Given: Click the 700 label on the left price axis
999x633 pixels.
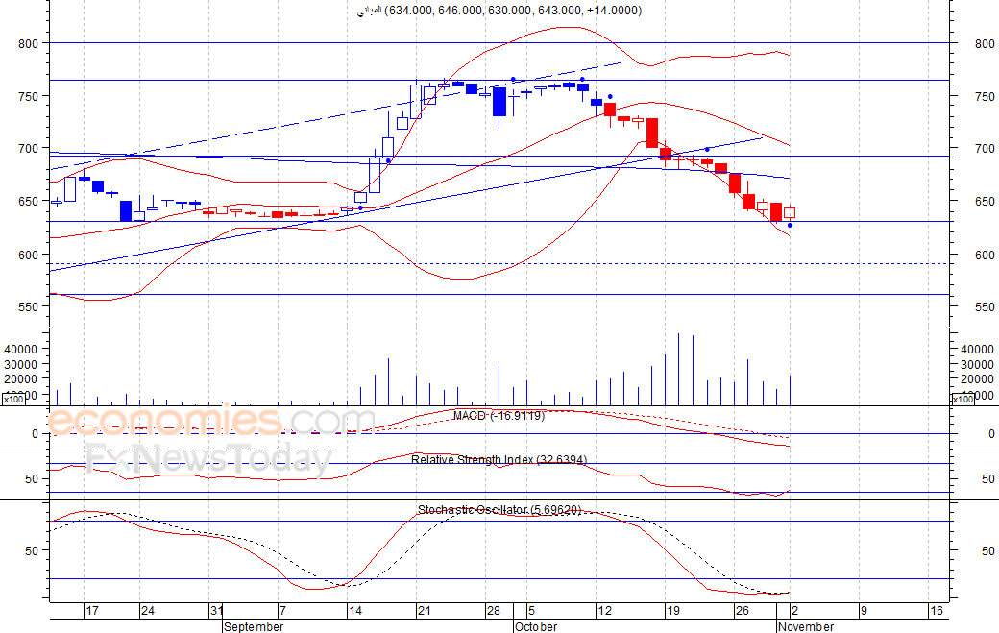Looking at the screenshot, I should click(x=28, y=148).
